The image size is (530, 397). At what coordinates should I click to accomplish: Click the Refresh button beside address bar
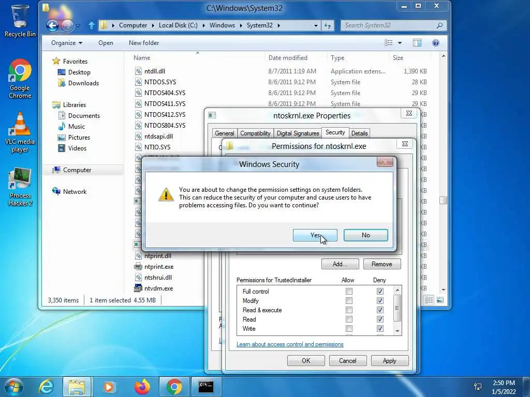tap(328, 25)
